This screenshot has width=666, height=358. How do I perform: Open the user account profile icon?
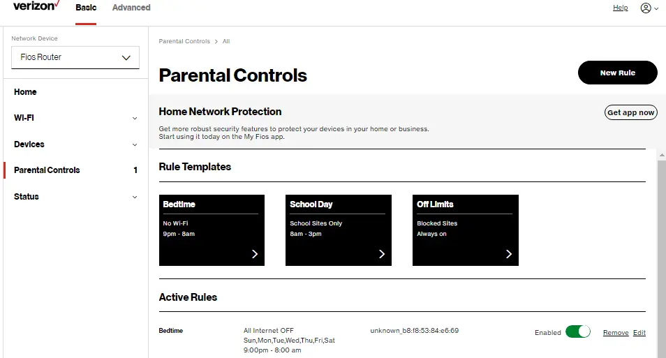point(646,8)
